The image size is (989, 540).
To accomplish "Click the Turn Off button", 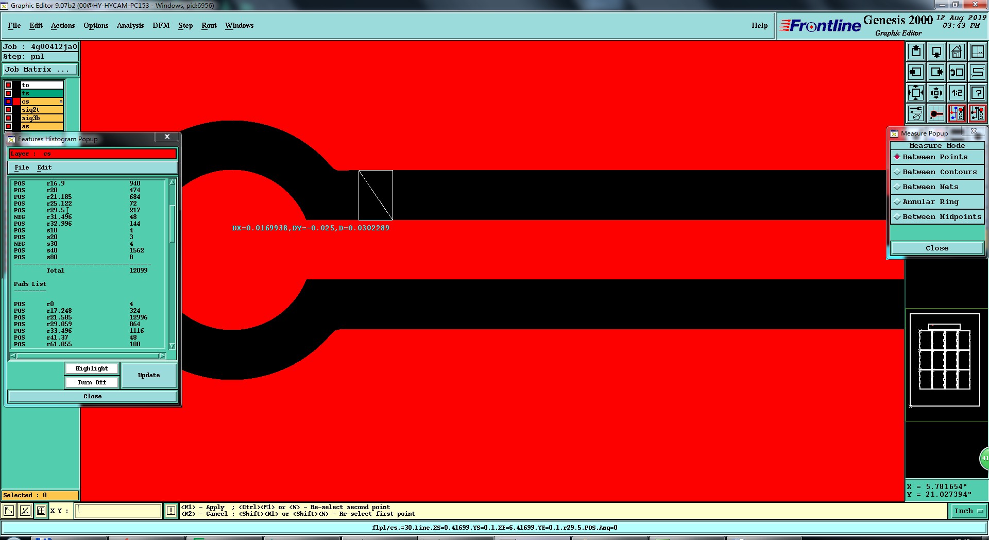I will (x=92, y=383).
